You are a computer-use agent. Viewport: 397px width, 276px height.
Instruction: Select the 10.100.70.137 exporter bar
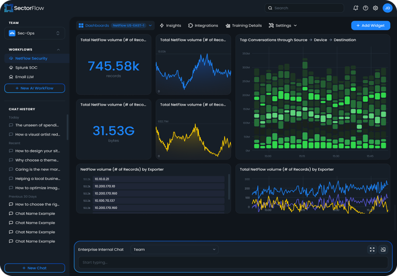pyautogui.click(x=159, y=200)
